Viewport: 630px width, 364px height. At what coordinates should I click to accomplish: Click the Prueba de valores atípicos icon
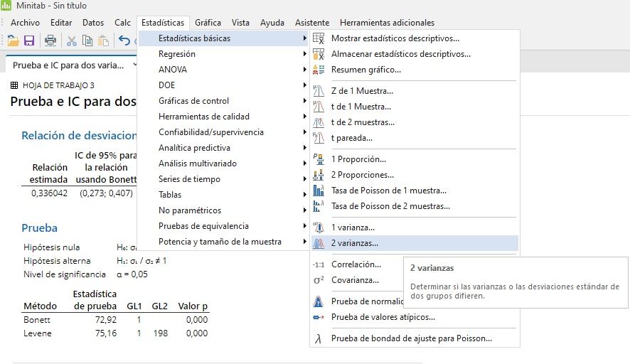coord(319,317)
